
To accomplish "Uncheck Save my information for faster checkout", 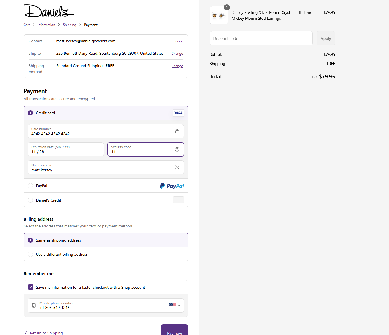I will (31, 287).
